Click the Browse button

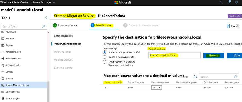pos(214,56)
